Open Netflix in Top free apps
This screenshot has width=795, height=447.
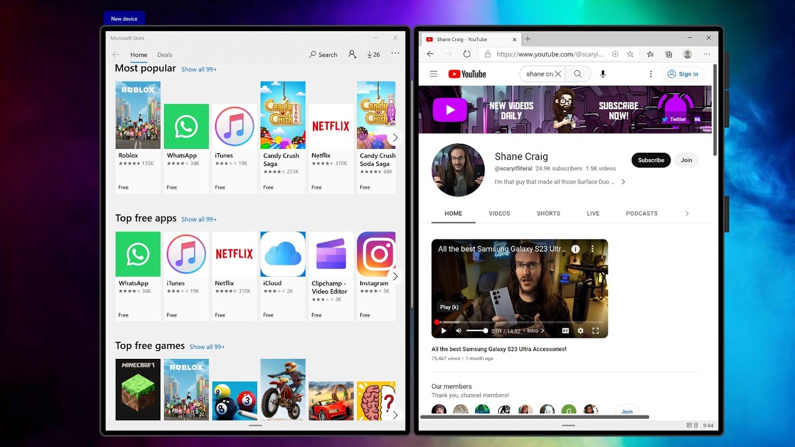click(234, 276)
